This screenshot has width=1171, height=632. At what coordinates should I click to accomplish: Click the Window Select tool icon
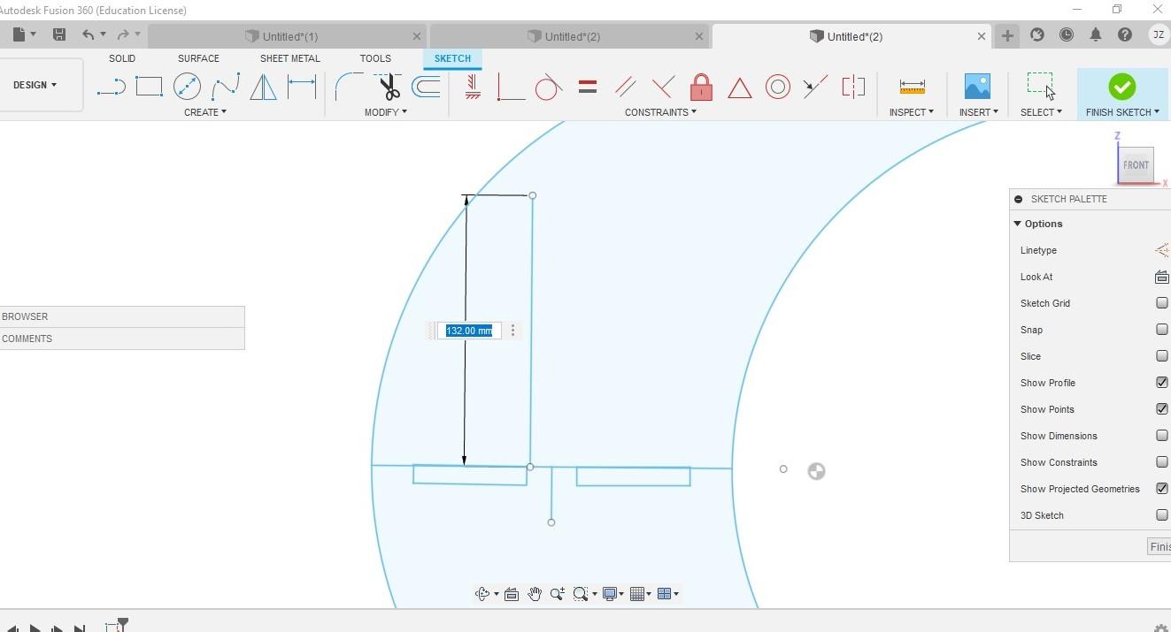1041,87
